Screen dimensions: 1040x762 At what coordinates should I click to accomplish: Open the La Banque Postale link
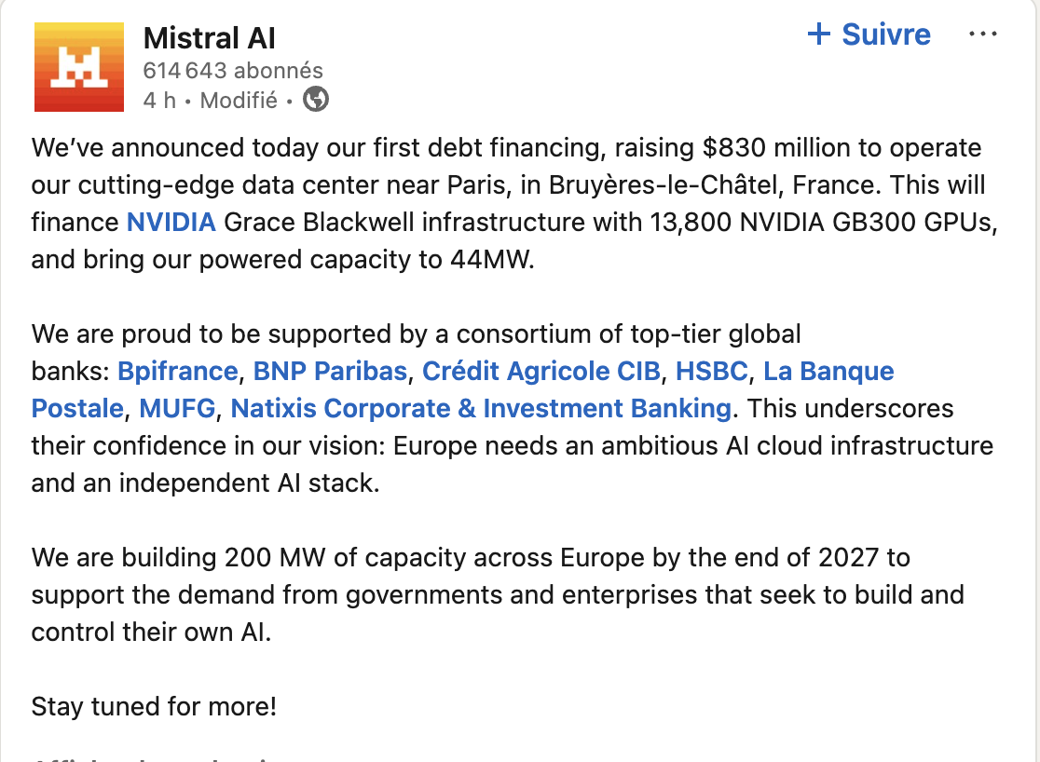pyautogui.click(x=828, y=372)
